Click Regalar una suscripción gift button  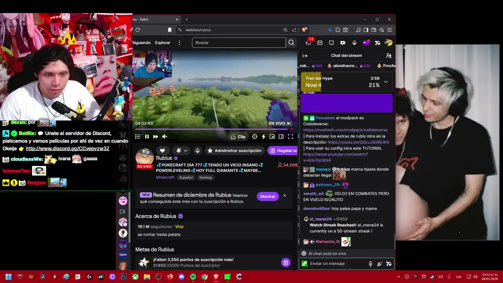(x=283, y=151)
